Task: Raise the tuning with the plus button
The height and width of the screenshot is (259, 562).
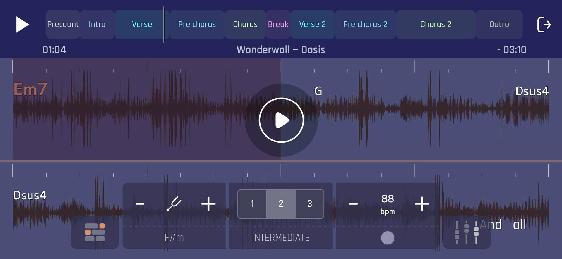Action: click(x=208, y=203)
